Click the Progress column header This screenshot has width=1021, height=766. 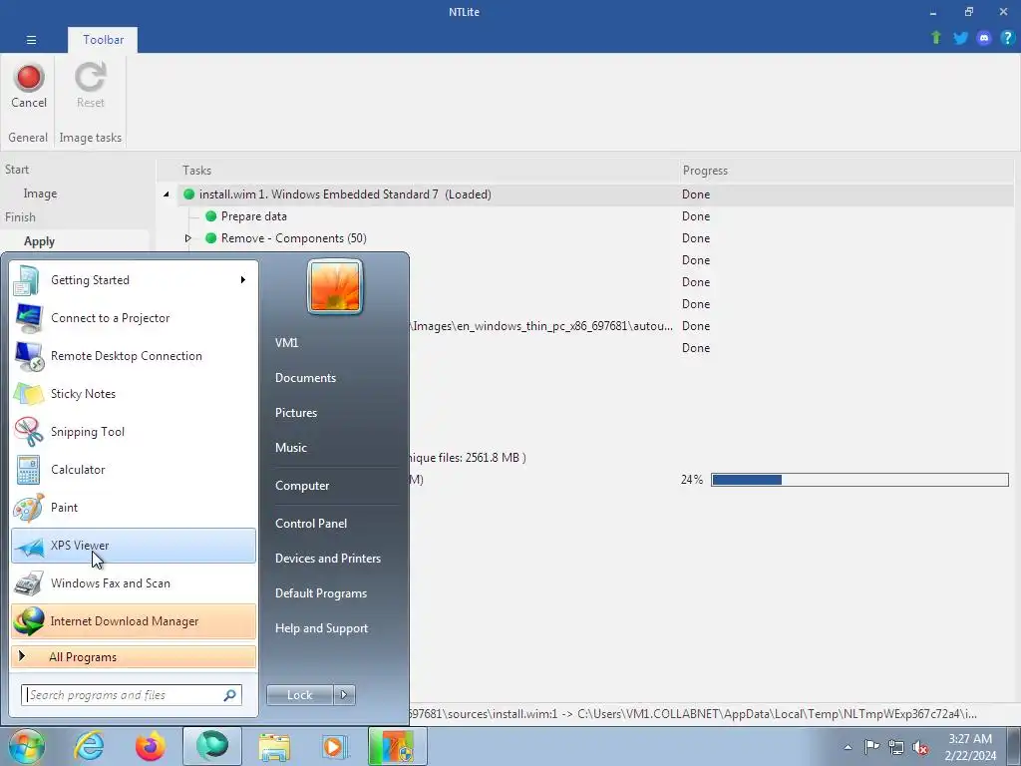click(705, 170)
